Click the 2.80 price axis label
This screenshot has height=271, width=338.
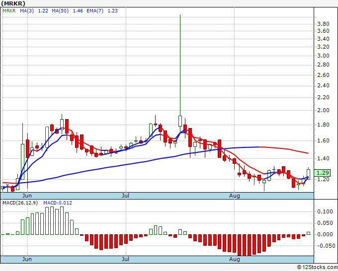pyautogui.click(x=324, y=65)
